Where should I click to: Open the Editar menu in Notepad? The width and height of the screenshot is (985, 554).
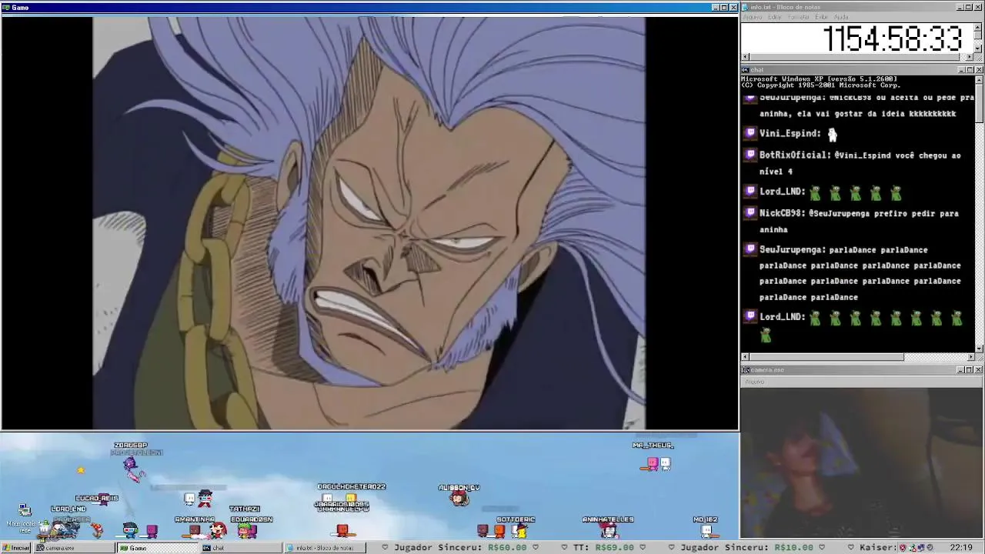click(x=775, y=17)
